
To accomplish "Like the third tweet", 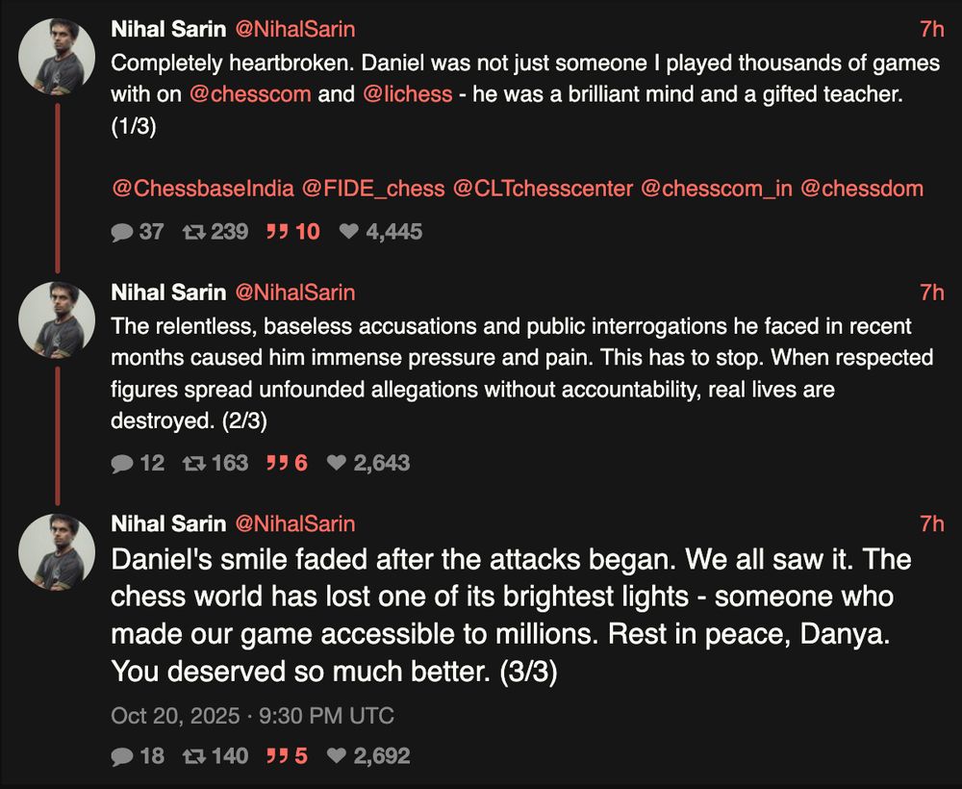I will pyautogui.click(x=337, y=756).
